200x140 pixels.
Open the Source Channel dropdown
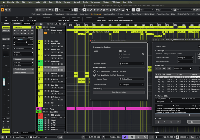[132, 63]
